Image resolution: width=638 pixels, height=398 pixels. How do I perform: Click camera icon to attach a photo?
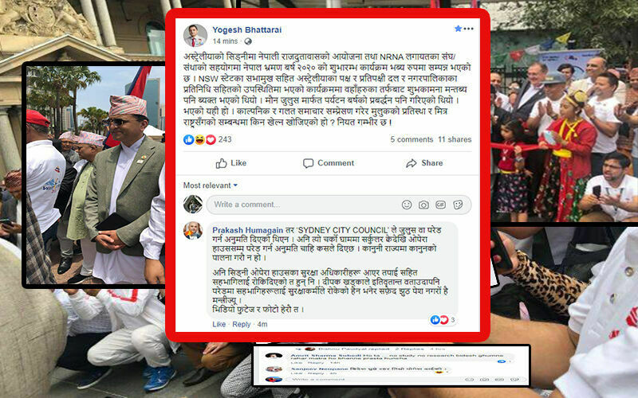coord(423,205)
